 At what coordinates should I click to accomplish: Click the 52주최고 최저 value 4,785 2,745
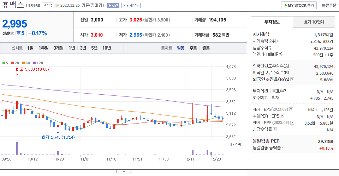pos(322,98)
